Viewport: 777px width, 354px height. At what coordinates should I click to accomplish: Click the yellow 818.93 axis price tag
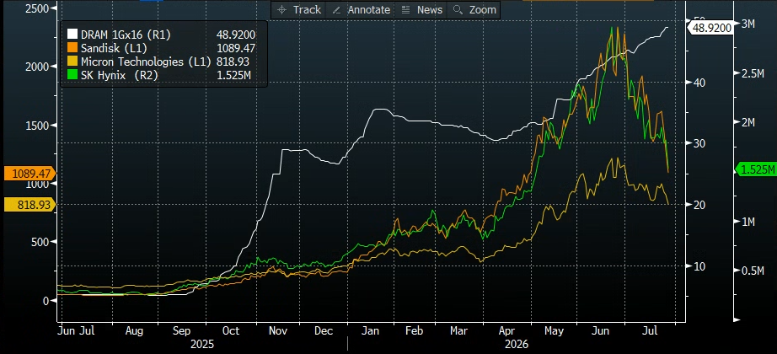coord(30,204)
